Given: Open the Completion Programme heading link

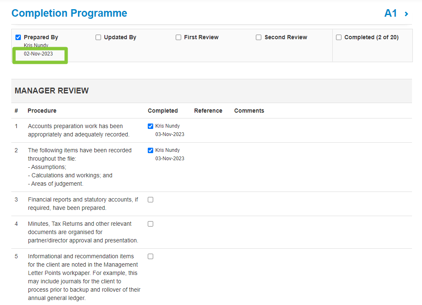Looking at the screenshot, I should point(69,13).
